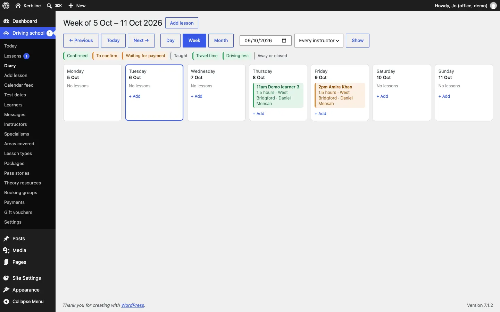Click the Driving school car icon
Image resolution: width=500 pixels, height=312 pixels.
click(6, 33)
